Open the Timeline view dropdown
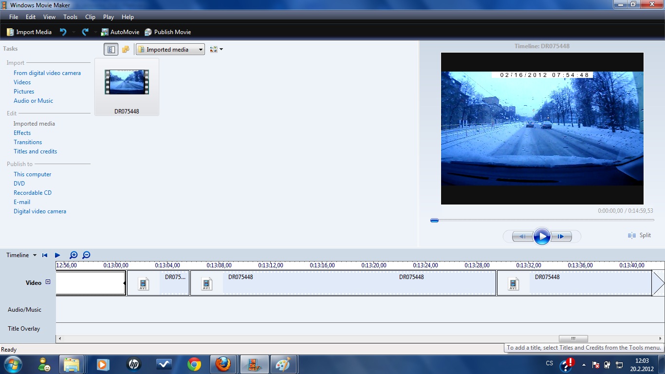This screenshot has height=374, width=665. (21, 255)
